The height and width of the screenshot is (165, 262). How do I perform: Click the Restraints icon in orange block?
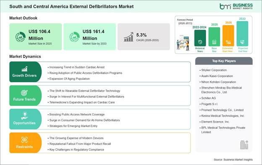coord(24,140)
